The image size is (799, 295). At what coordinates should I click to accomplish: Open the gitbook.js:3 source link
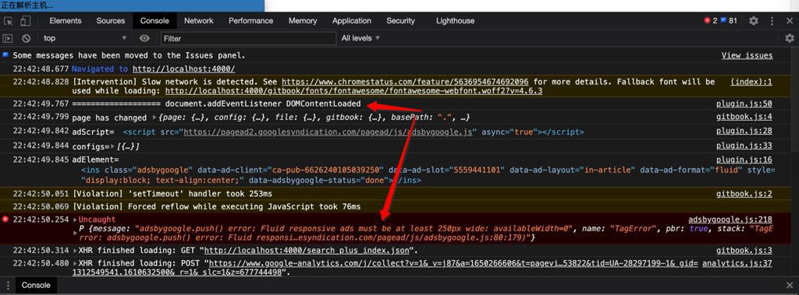click(x=744, y=251)
